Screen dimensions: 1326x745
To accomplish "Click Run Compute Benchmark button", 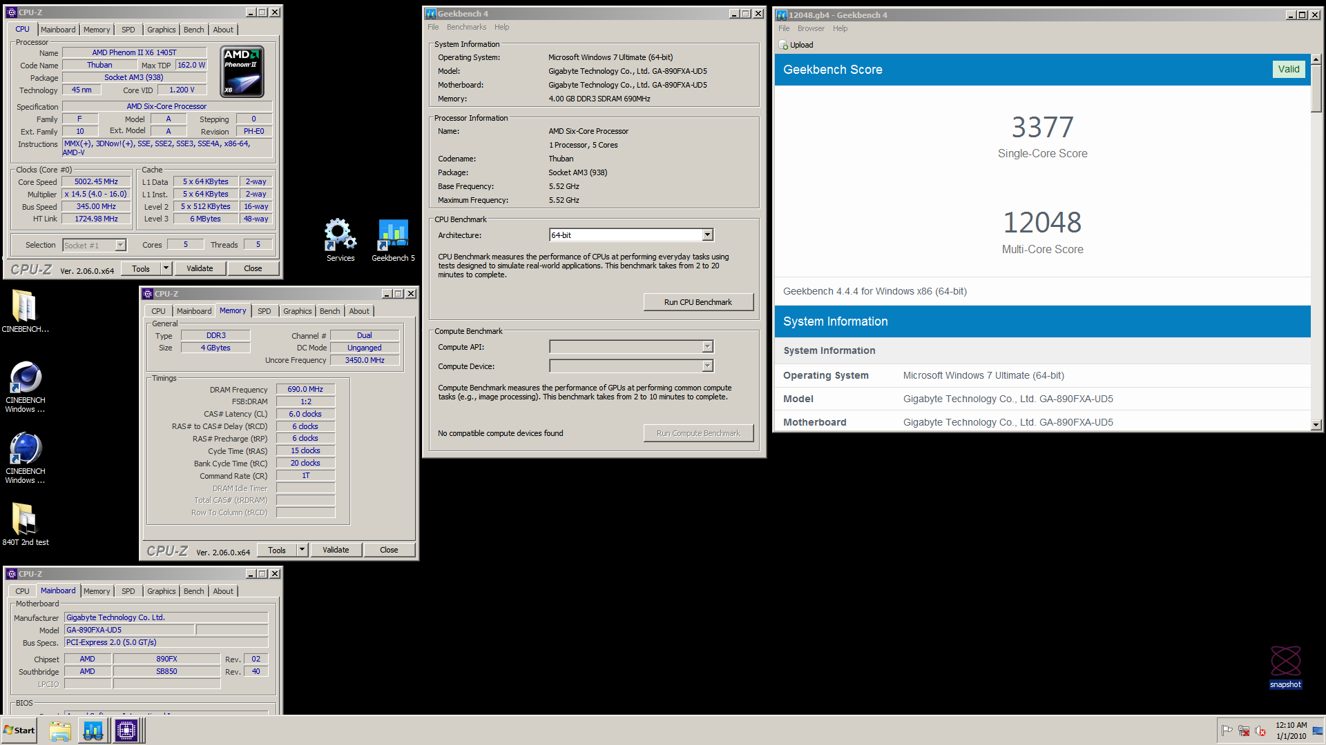I will coord(698,433).
